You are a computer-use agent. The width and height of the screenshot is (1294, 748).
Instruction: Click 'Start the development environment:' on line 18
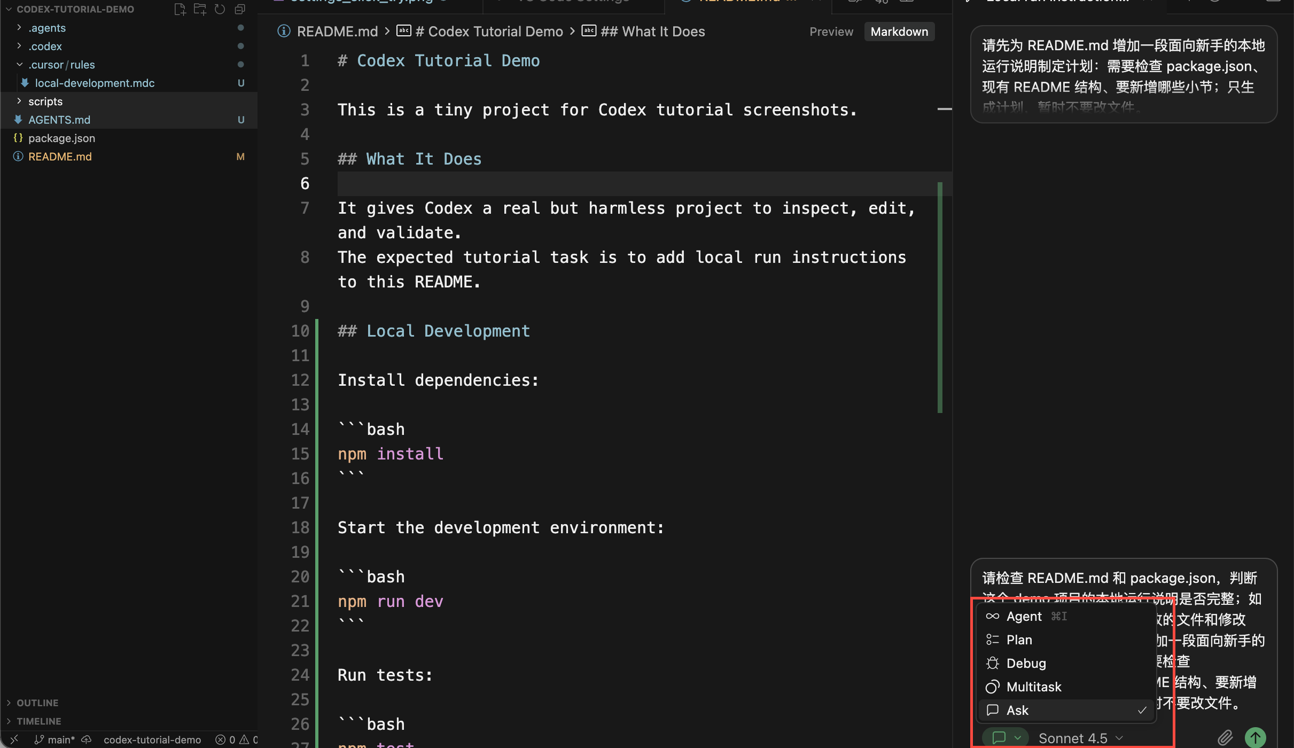click(501, 527)
